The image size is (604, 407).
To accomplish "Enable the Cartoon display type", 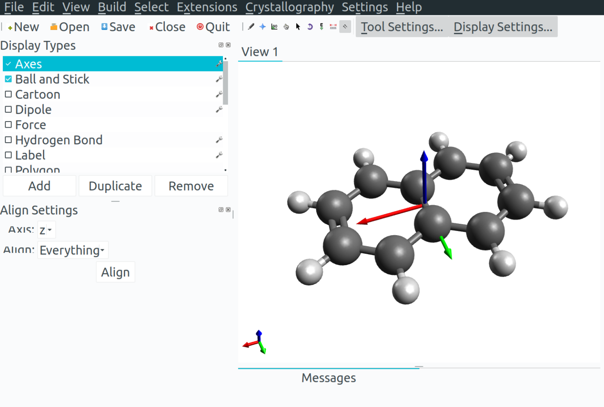I will click(8, 94).
